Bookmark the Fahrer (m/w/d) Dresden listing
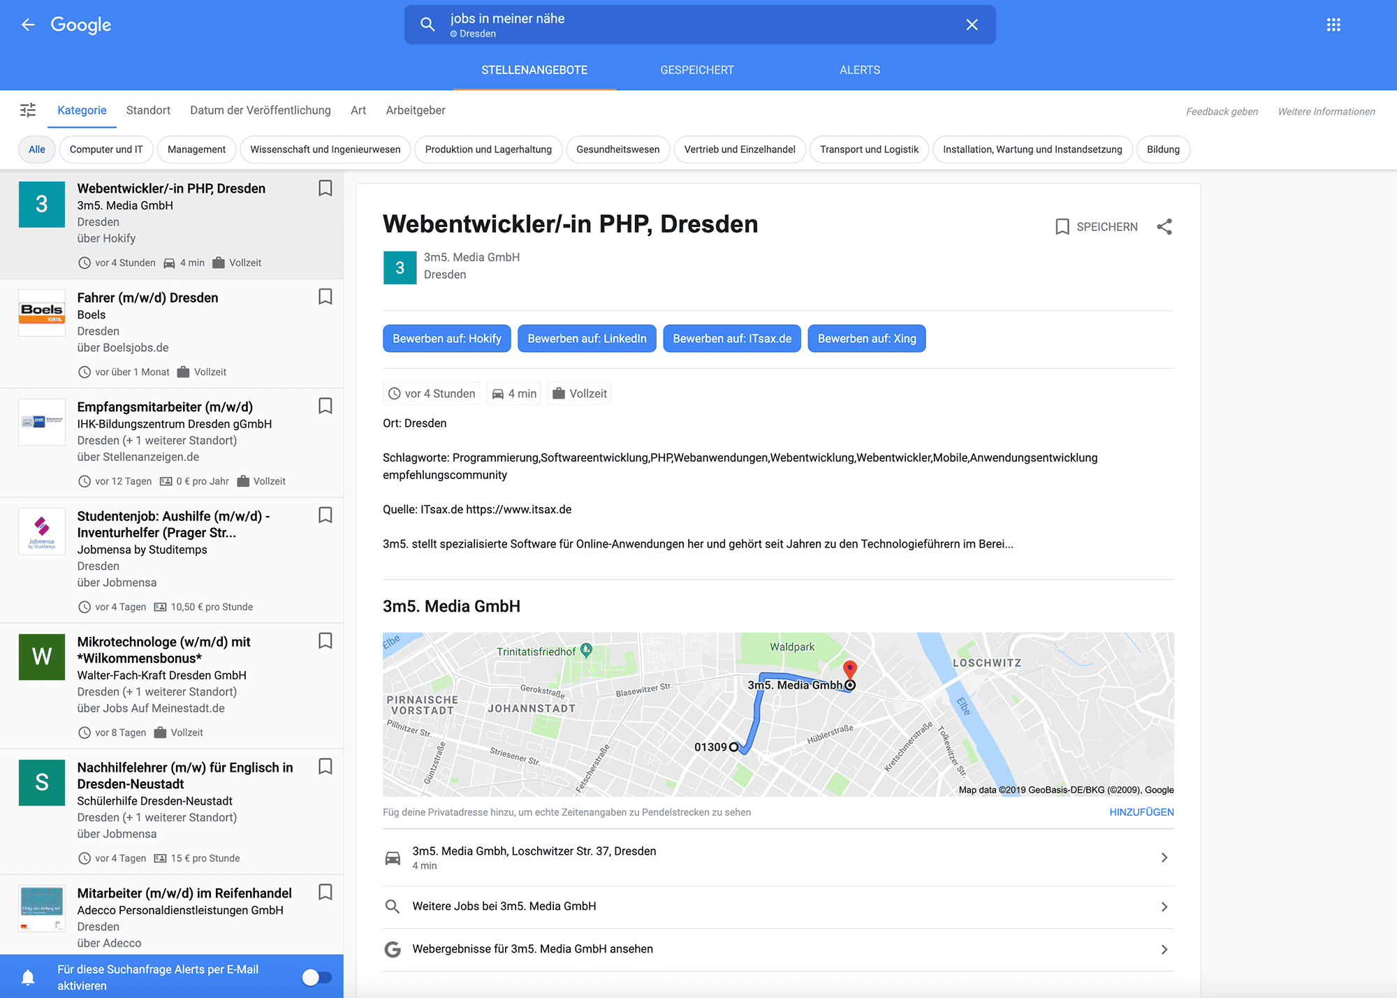Screen dimensions: 1397x998 325,297
